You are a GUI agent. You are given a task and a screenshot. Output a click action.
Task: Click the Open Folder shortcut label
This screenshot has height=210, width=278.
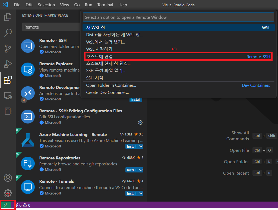[x=236, y=162]
